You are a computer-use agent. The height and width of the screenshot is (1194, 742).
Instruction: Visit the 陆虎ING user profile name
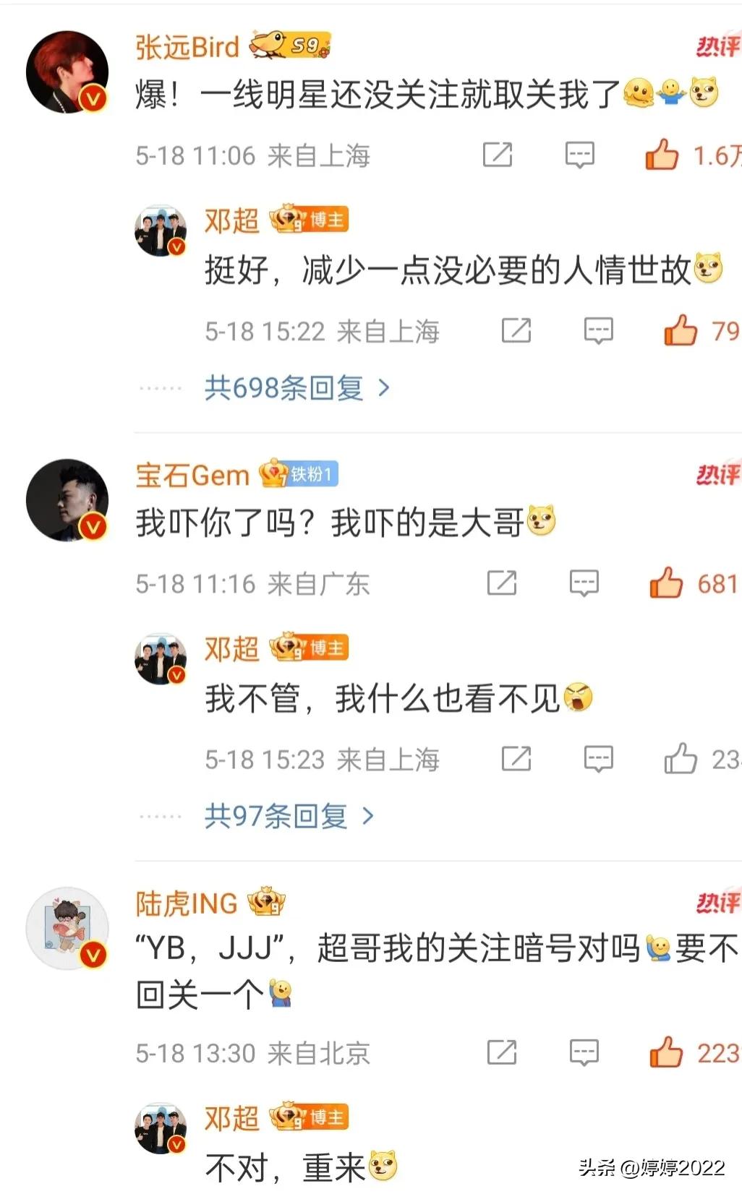[x=187, y=903]
